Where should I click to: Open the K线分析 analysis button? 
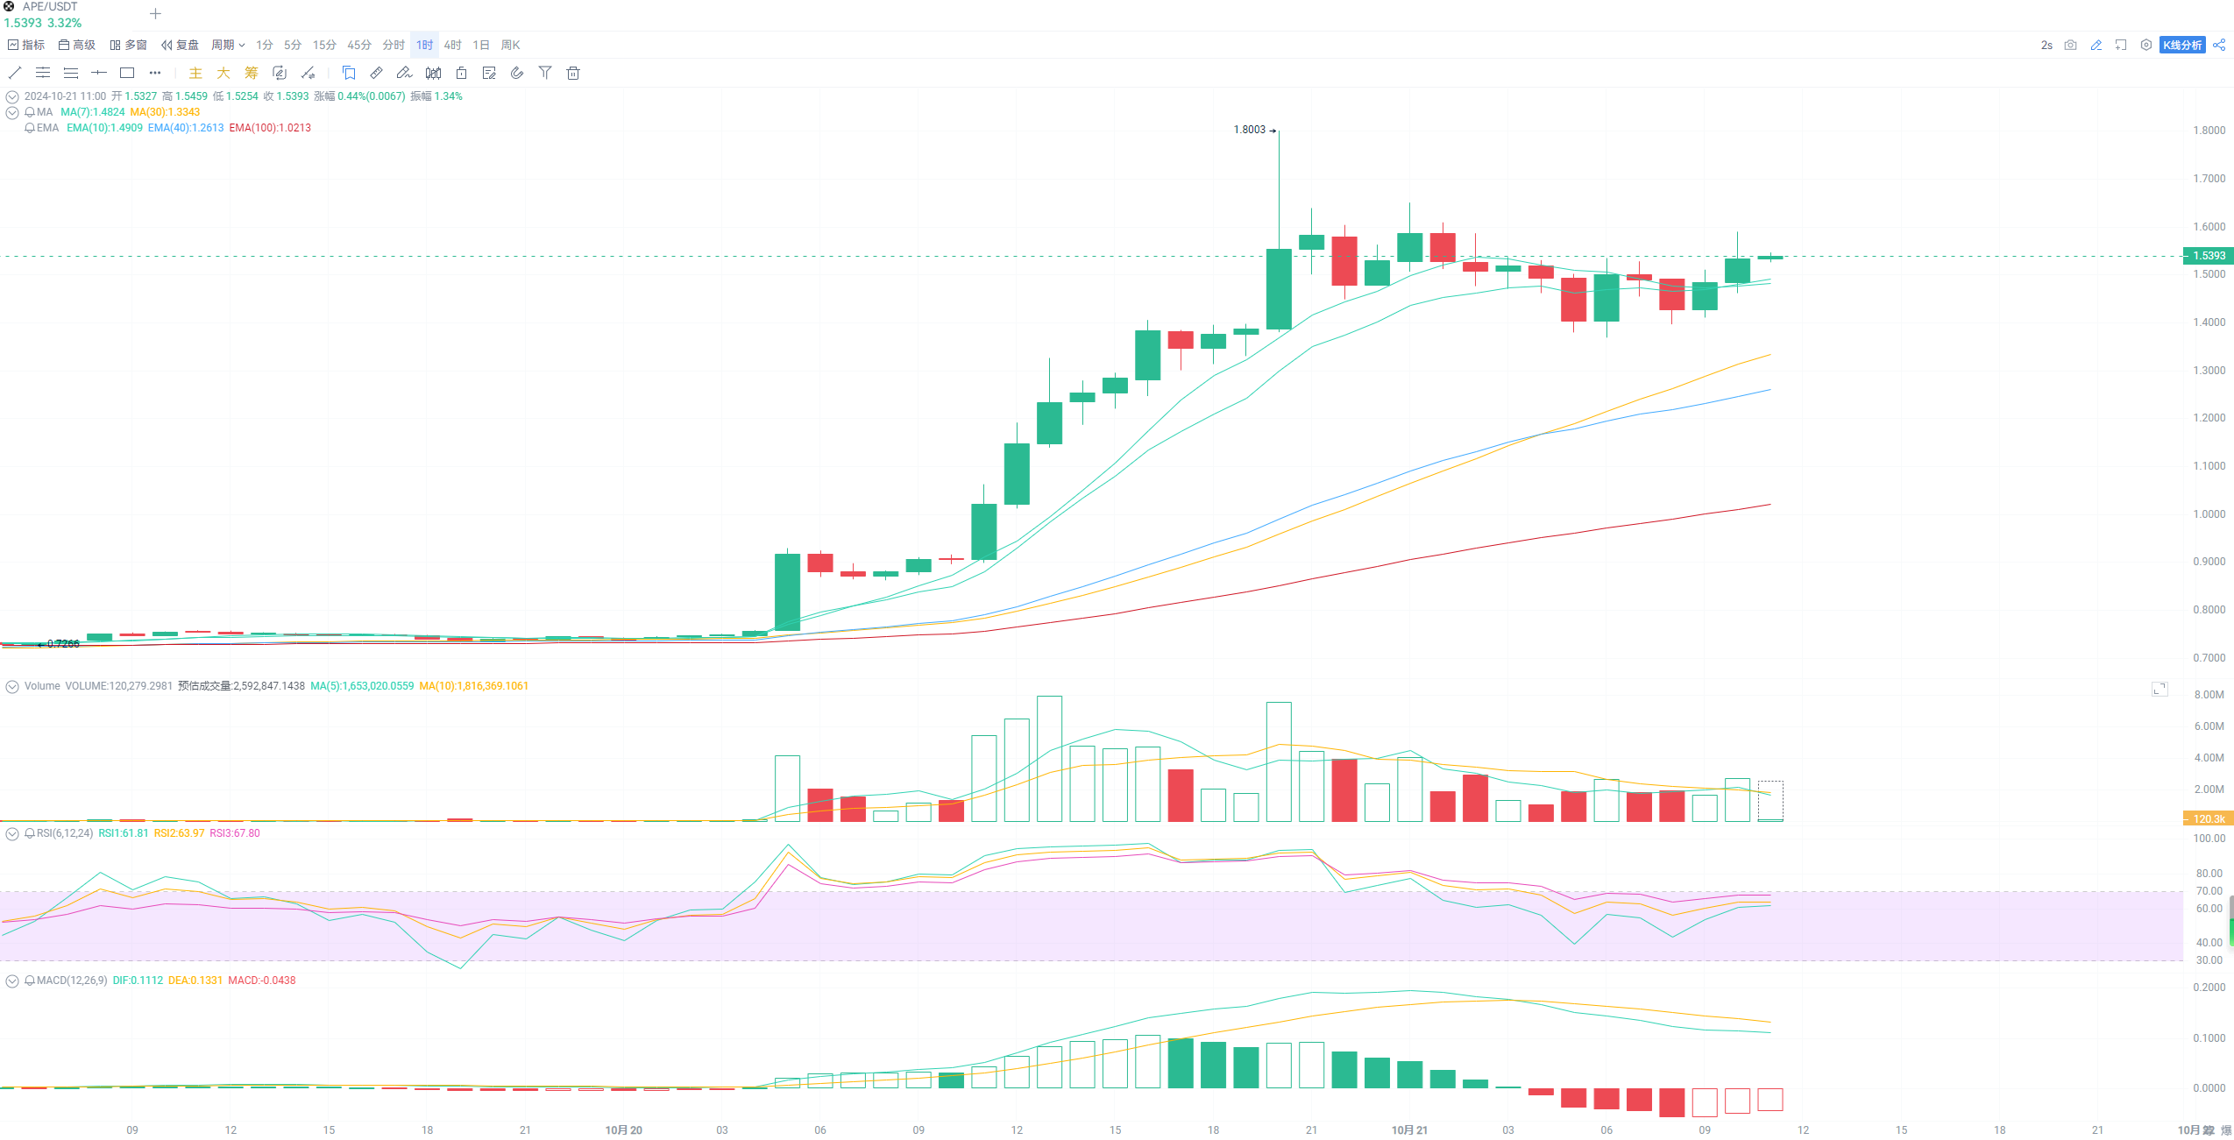point(2182,45)
